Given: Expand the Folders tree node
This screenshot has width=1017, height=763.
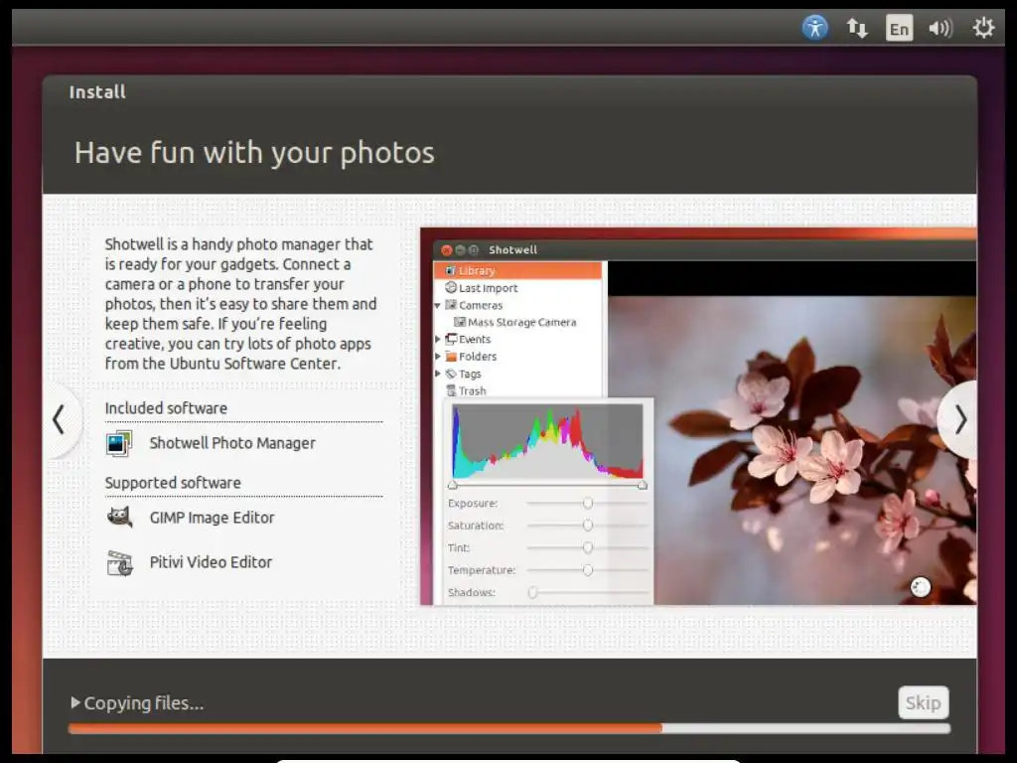Looking at the screenshot, I should click(438, 357).
